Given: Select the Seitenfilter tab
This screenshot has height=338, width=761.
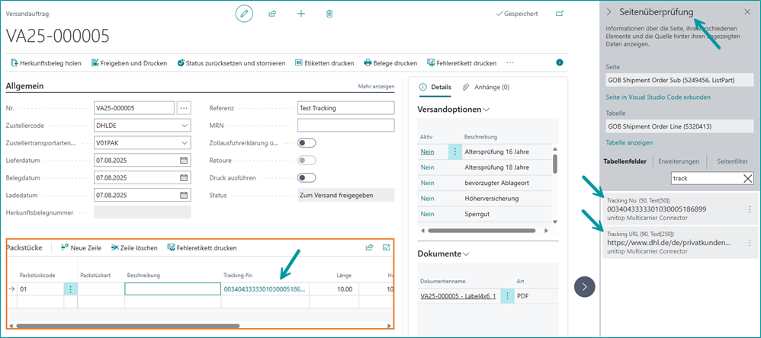Looking at the screenshot, I should click(x=731, y=161).
